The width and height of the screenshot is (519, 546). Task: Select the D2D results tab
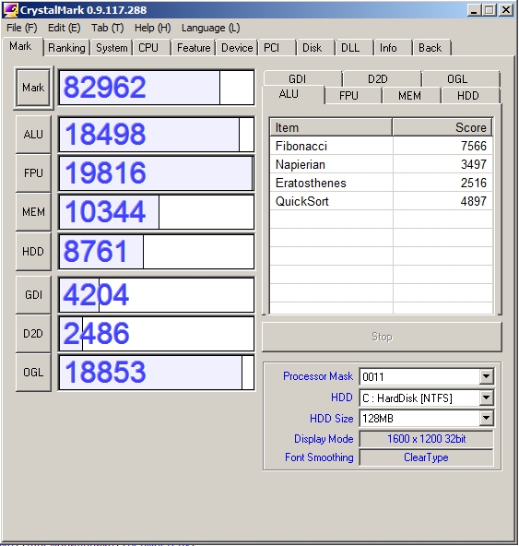tap(377, 79)
